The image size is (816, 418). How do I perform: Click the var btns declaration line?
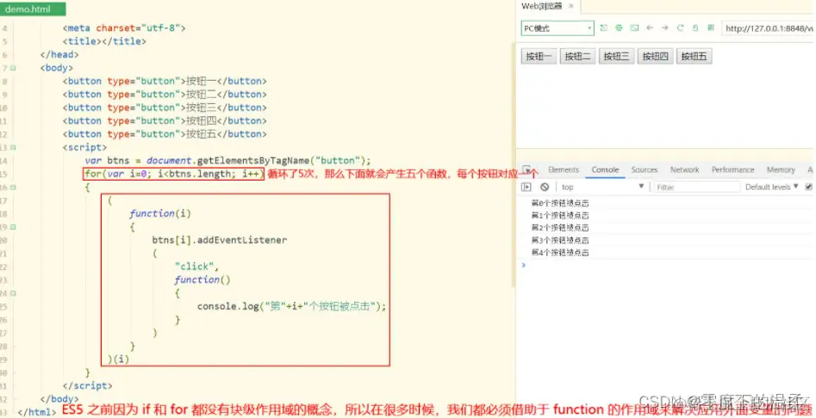coord(228,161)
